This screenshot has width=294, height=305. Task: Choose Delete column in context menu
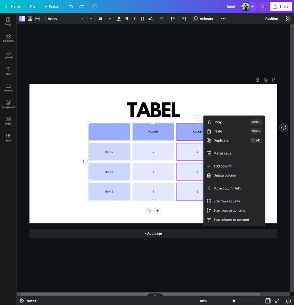click(224, 175)
